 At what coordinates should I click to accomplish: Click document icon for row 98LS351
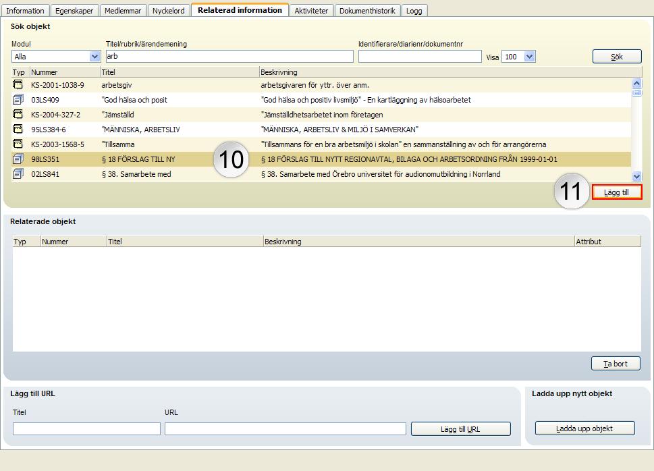pos(18,159)
